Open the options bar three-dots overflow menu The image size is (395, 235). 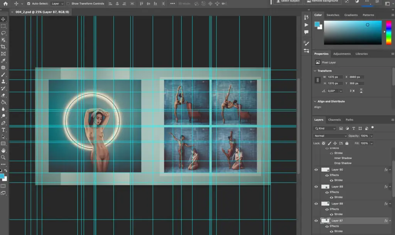tap(172, 3)
